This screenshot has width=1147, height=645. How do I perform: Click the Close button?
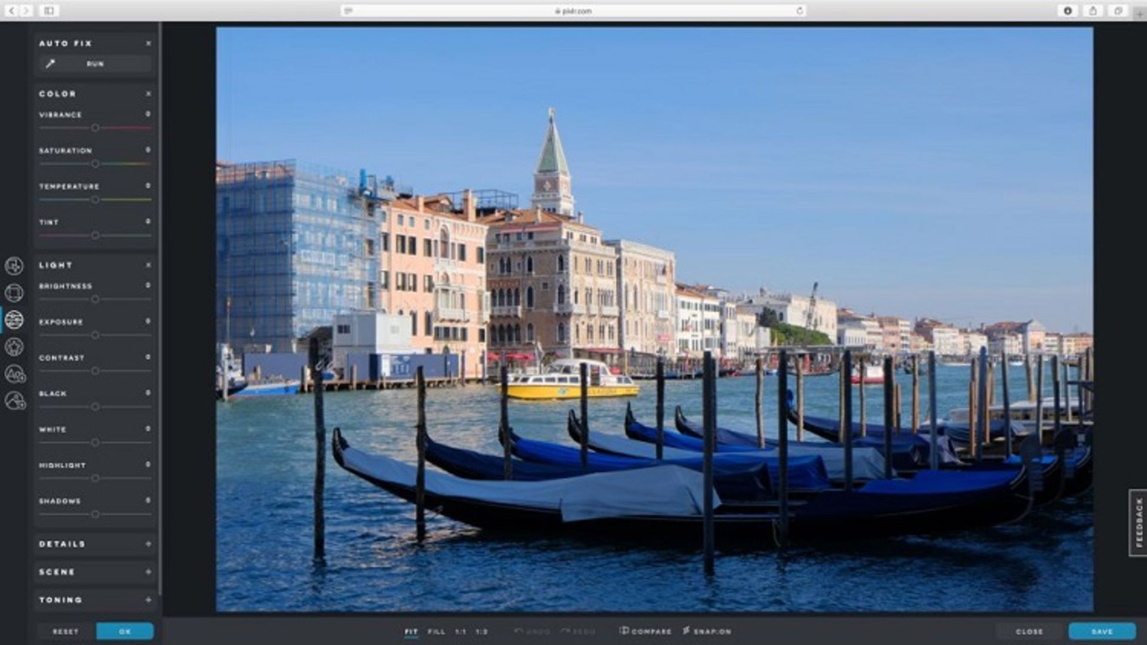coord(1029,631)
